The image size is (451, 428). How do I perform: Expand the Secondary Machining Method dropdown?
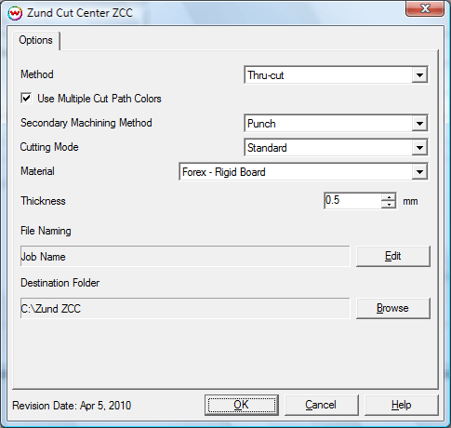pos(419,123)
